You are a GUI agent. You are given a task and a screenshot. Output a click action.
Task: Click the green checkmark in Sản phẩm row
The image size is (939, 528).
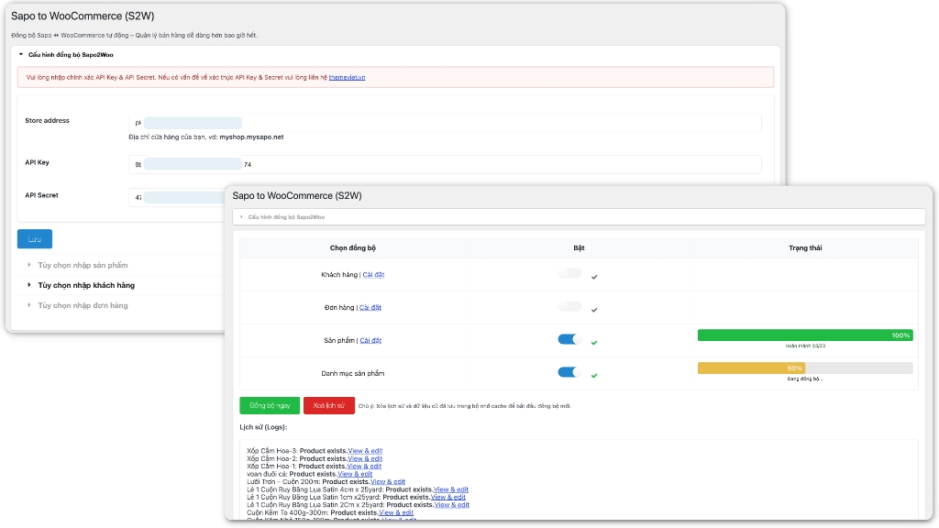tap(594, 343)
